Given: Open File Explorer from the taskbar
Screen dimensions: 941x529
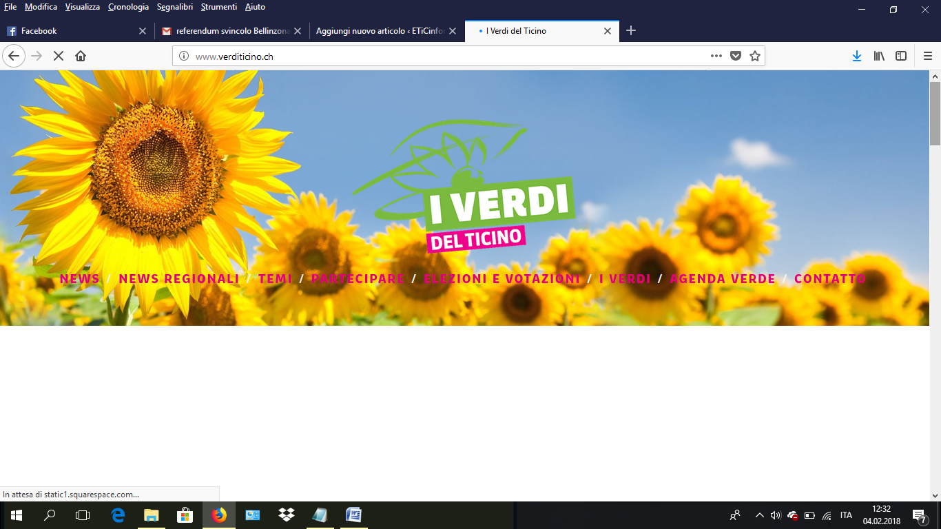Looking at the screenshot, I should [152, 515].
